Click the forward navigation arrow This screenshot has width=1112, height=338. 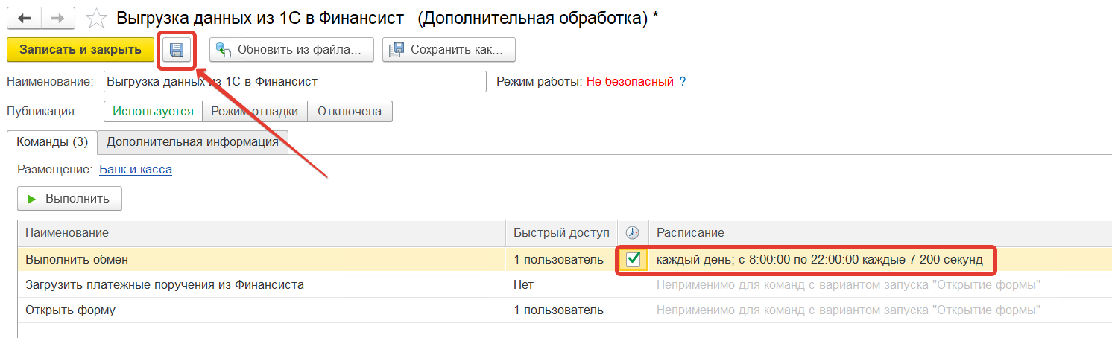click(x=57, y=18)
